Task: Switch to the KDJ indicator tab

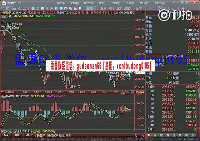Action: click(x=17, y=135)
